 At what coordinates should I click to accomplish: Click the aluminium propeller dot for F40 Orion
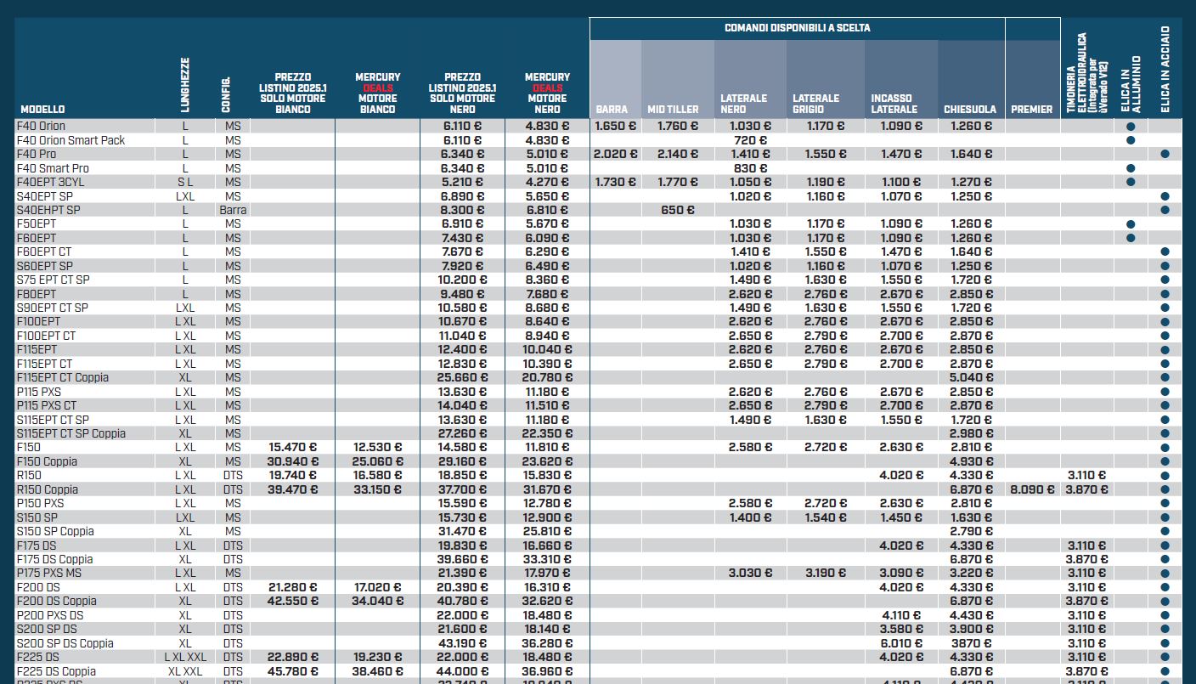(1131, 126)
